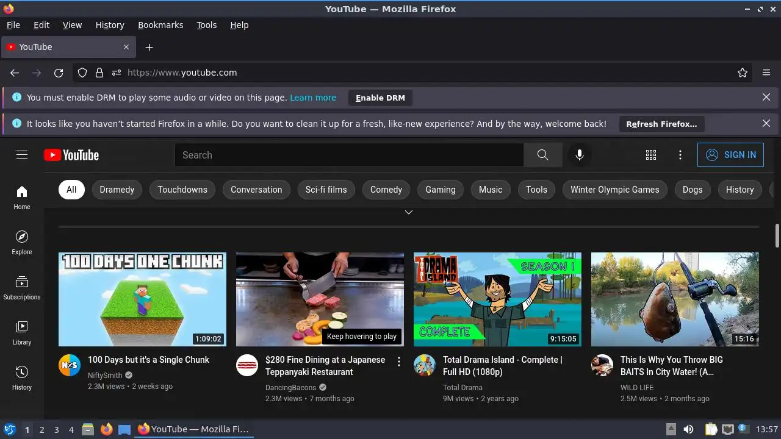The width and height of the screenshot is (781, 439).
Task: Select the Tools filter chip
Action: point(536,190)
